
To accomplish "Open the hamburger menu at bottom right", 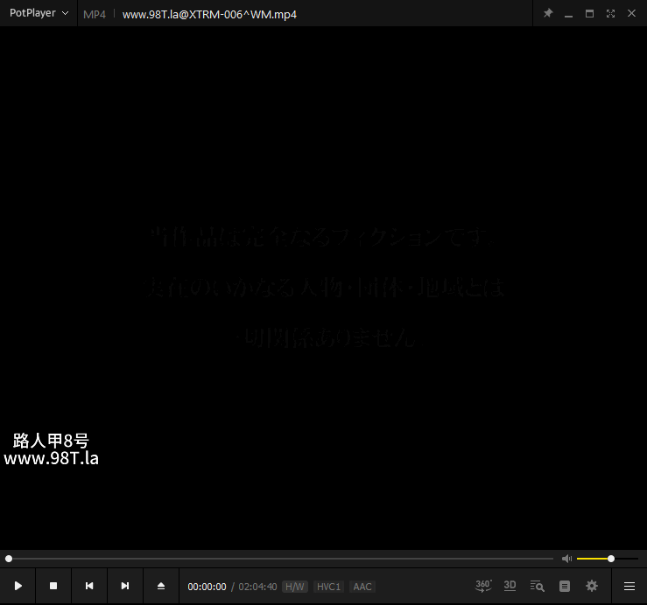I will [x=629, y=586].
